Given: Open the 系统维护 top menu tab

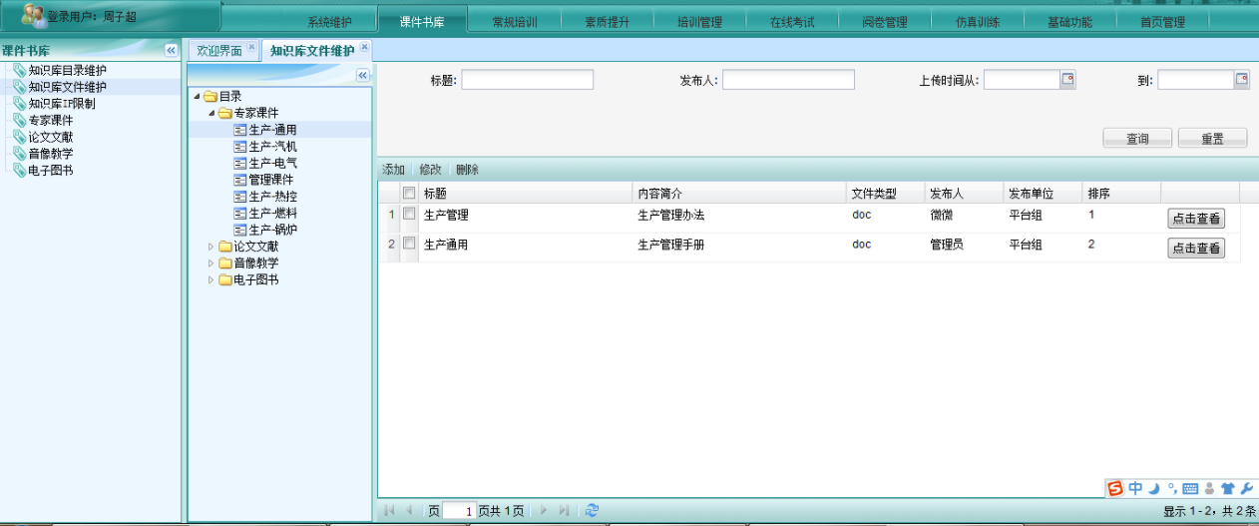Looking at the screenshot, I should point(329,22).
